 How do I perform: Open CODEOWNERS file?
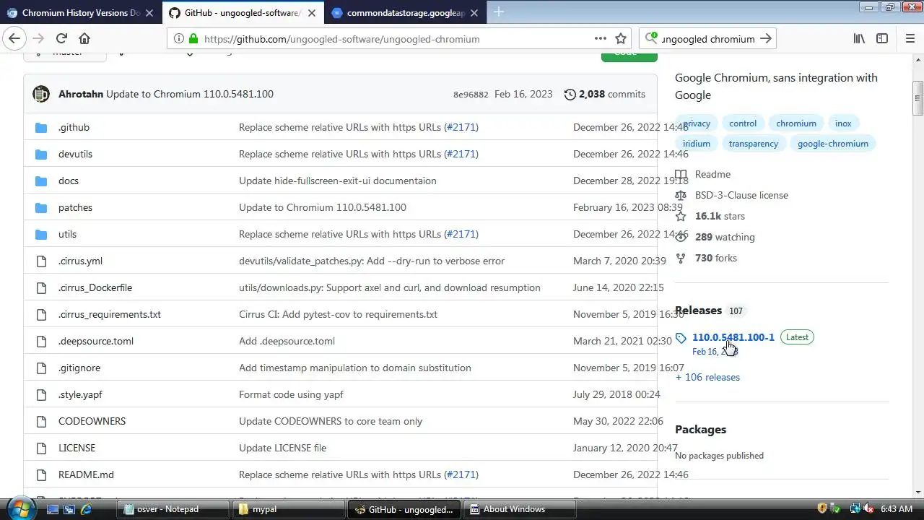(x=92, y=422)
